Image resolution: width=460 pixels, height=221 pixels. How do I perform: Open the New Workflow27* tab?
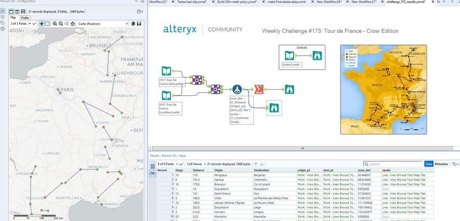point(364,2)
